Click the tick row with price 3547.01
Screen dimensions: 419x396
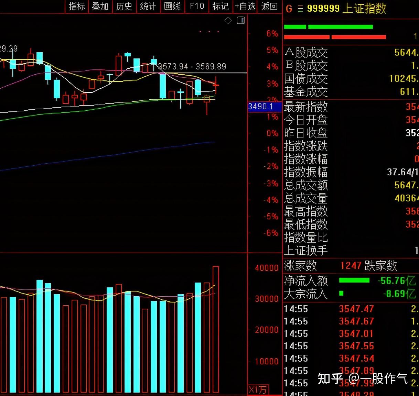click(x=351, y=334)
